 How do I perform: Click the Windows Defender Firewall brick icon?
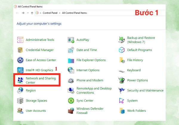[x=71, y=111]
